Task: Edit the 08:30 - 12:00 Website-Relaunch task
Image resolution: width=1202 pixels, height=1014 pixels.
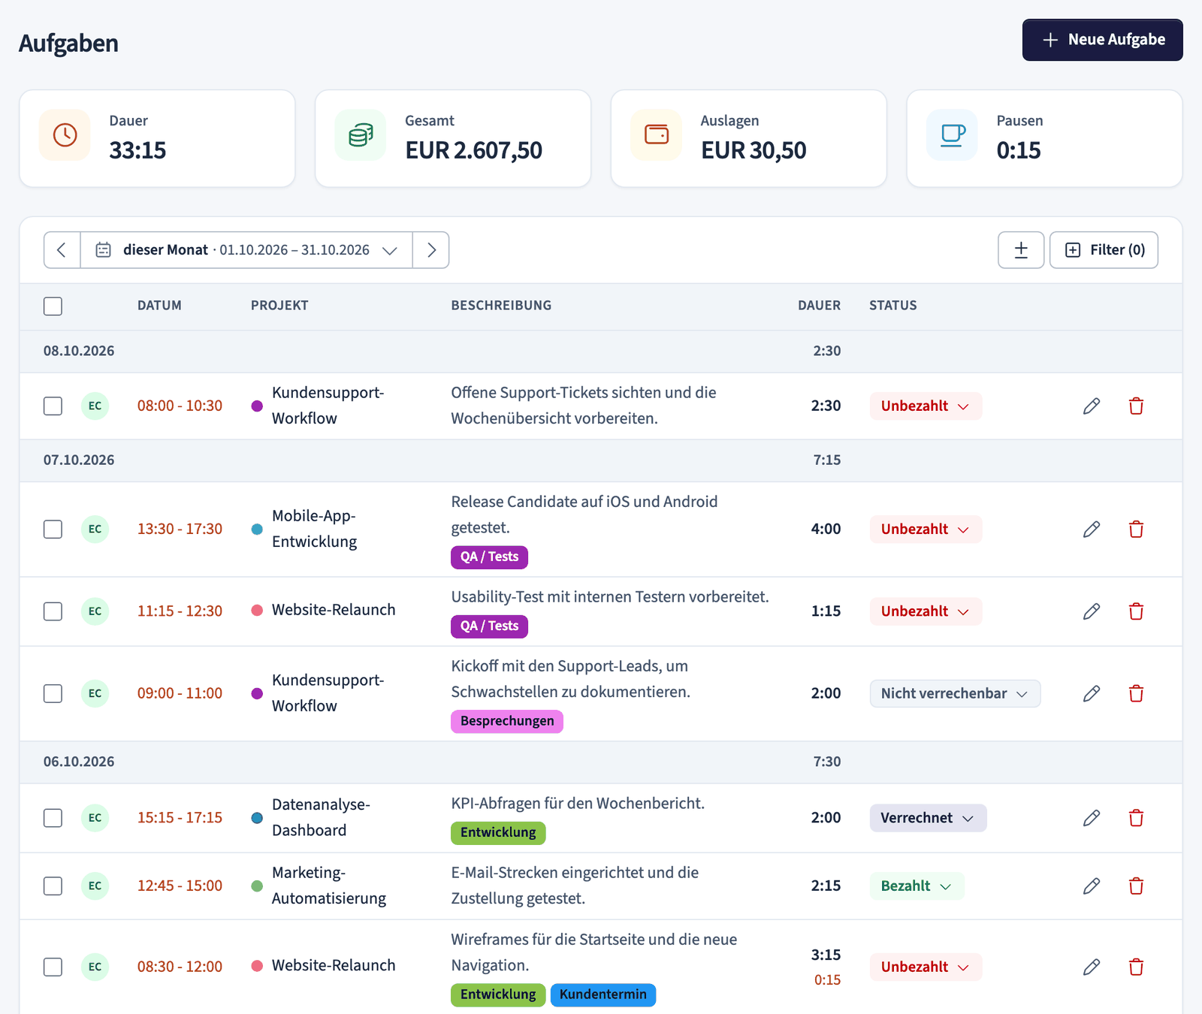Action: [x=1092, y=967]
